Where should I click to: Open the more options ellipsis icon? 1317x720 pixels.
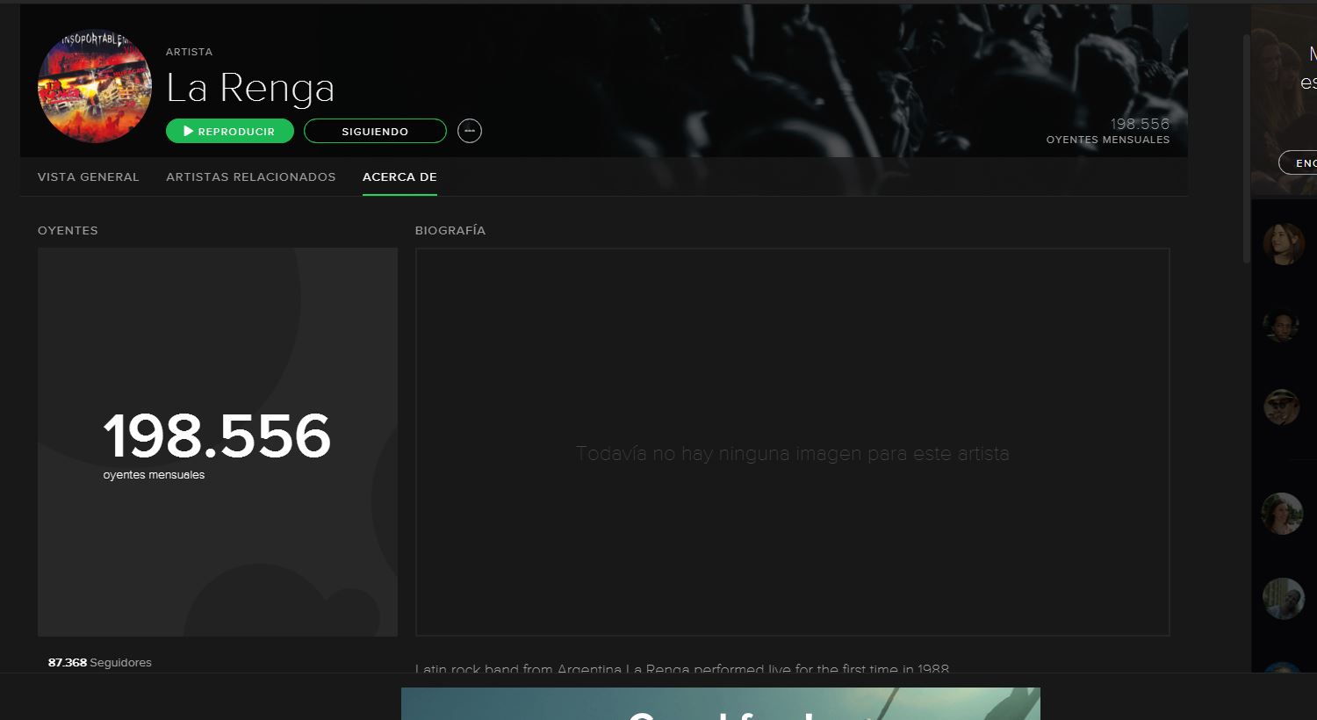[470, 131]
